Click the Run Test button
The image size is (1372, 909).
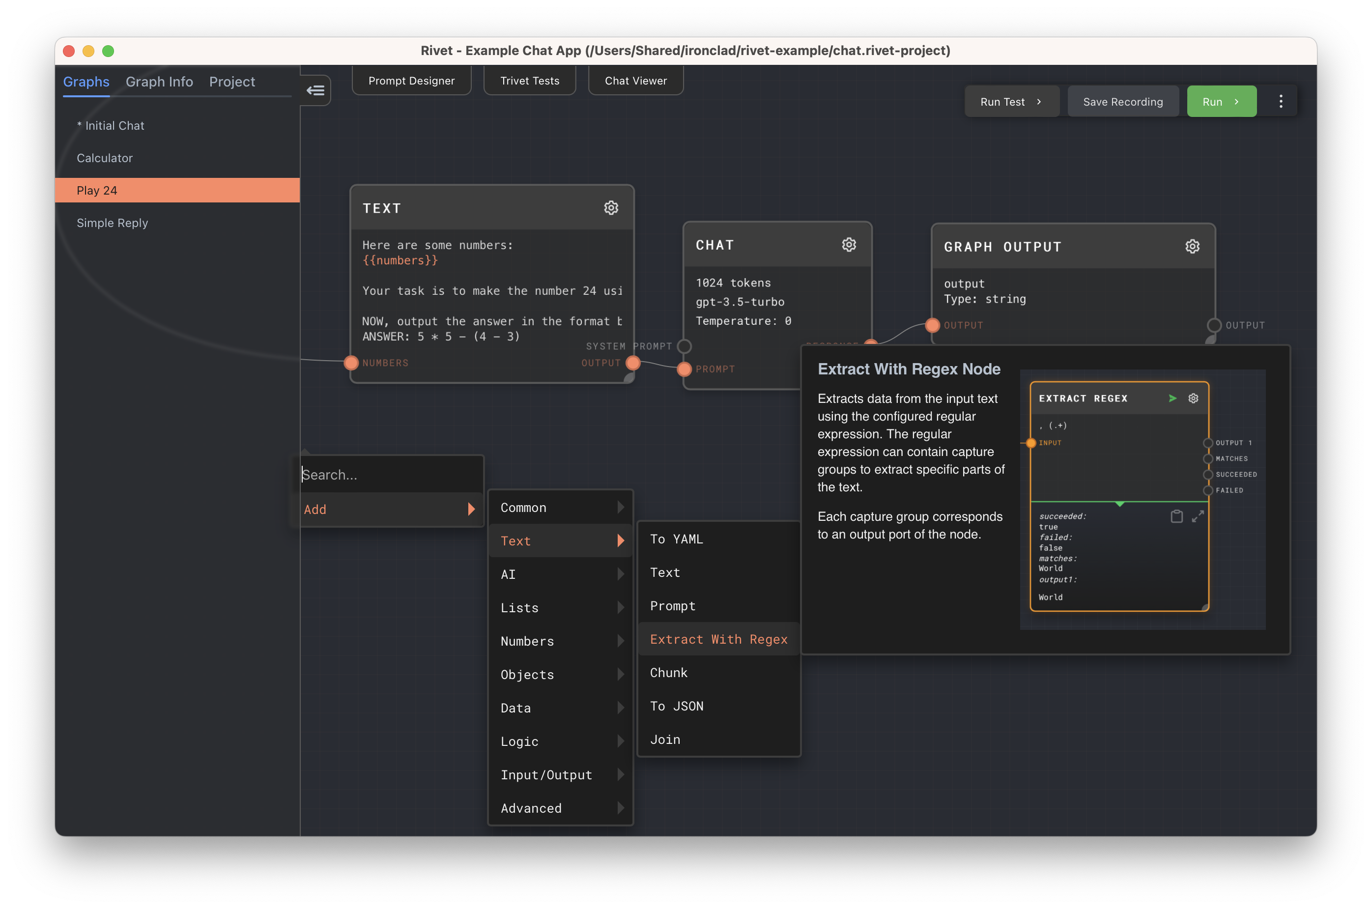[1011, 101]
